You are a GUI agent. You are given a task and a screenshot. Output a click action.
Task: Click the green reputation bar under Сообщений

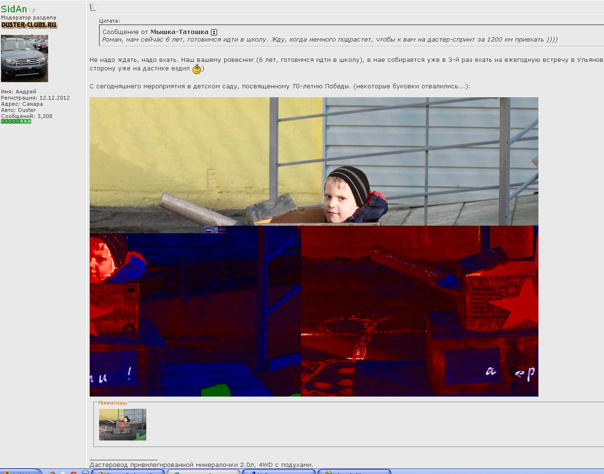16,122
